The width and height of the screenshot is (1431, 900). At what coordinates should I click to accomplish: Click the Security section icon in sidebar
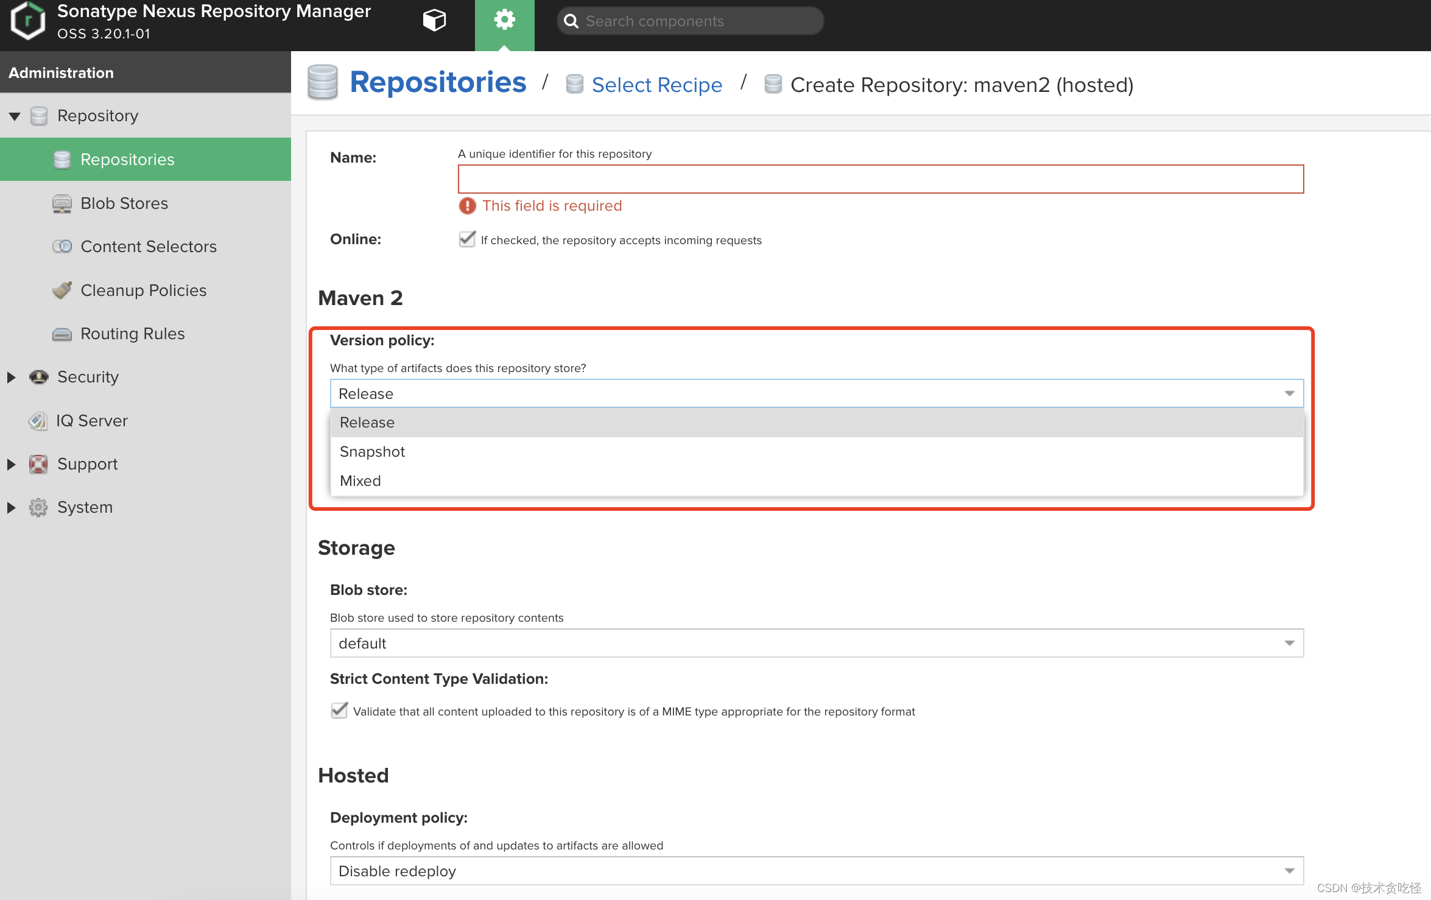[x=38, y=376]
